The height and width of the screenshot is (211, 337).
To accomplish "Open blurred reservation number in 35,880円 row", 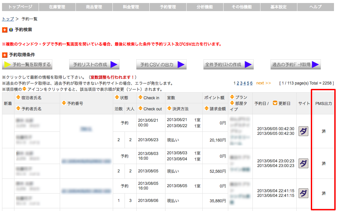I will tap(86, 191).
